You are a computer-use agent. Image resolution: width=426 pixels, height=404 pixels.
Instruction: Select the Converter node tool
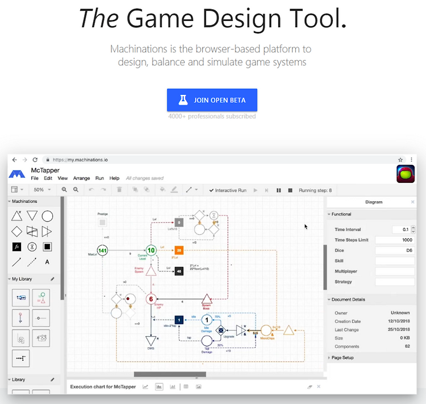click(47, 232)
